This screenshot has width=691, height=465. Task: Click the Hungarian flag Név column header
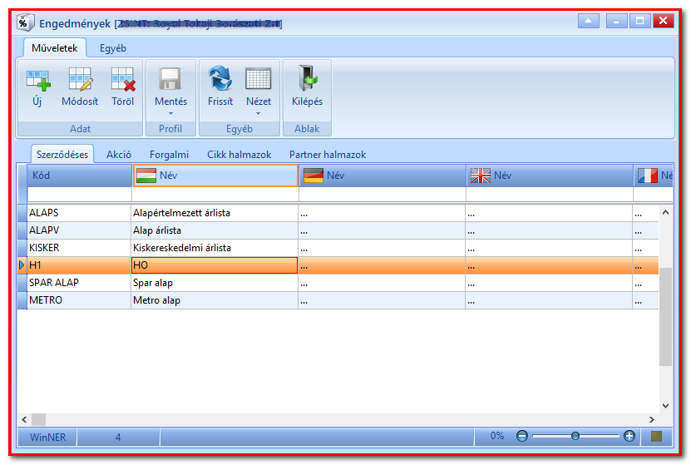tap(215, 176)
